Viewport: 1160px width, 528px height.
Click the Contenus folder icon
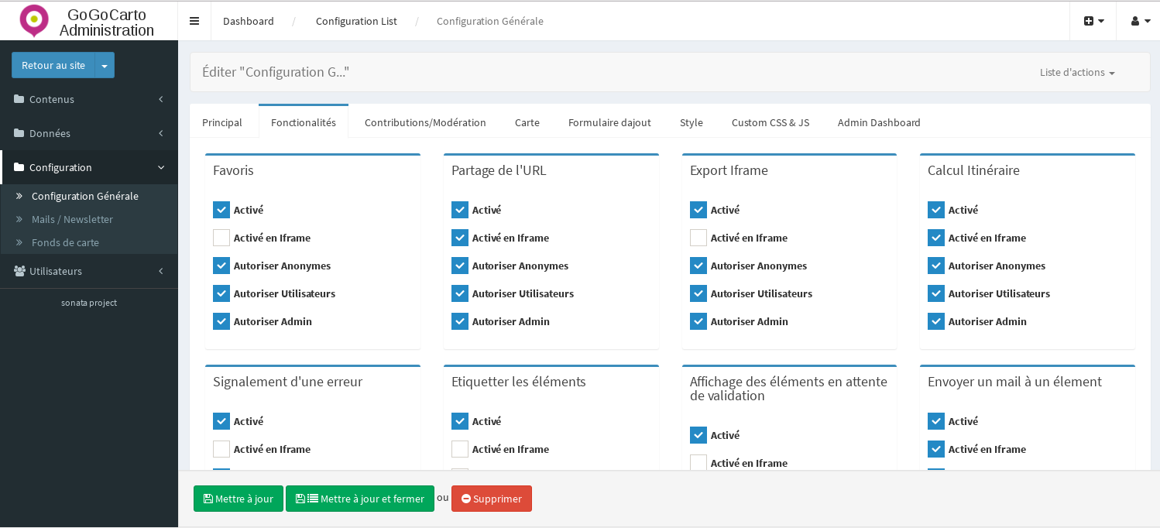[19, 99]
